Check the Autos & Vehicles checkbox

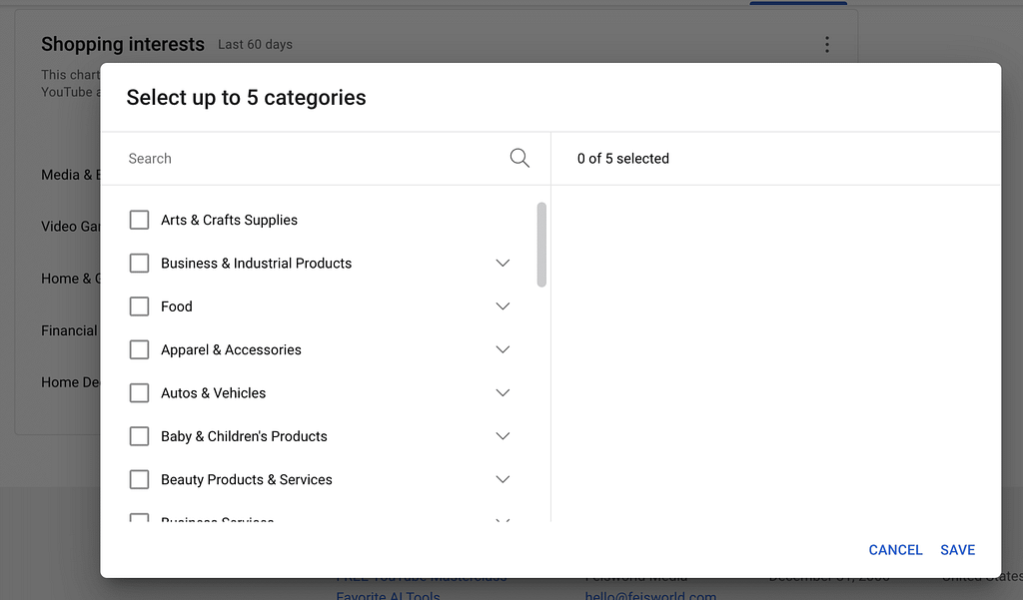[x=140, y=393]
